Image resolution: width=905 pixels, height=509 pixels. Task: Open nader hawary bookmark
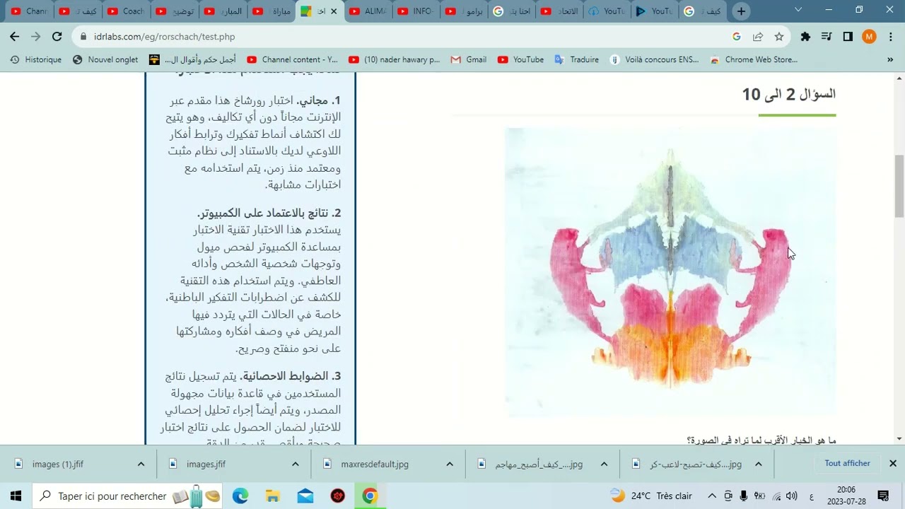click(395, 59)
